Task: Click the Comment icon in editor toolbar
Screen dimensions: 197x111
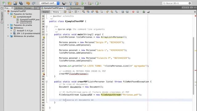Action: pos(144,12)
